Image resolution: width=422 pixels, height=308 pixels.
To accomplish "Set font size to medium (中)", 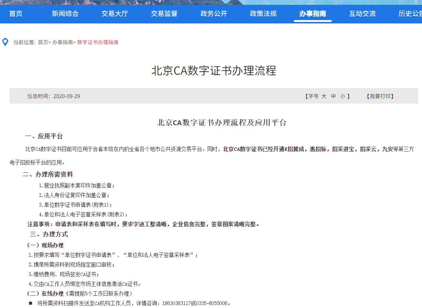I will pos(333,96).
